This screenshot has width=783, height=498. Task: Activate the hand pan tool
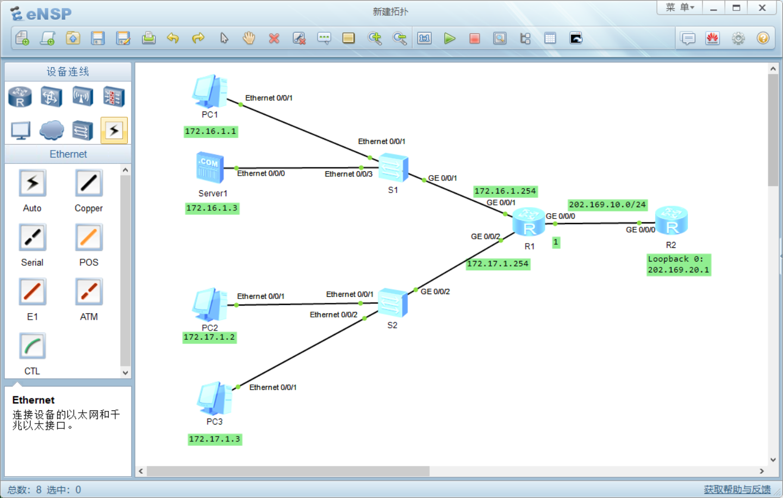(x=249, y=38)
